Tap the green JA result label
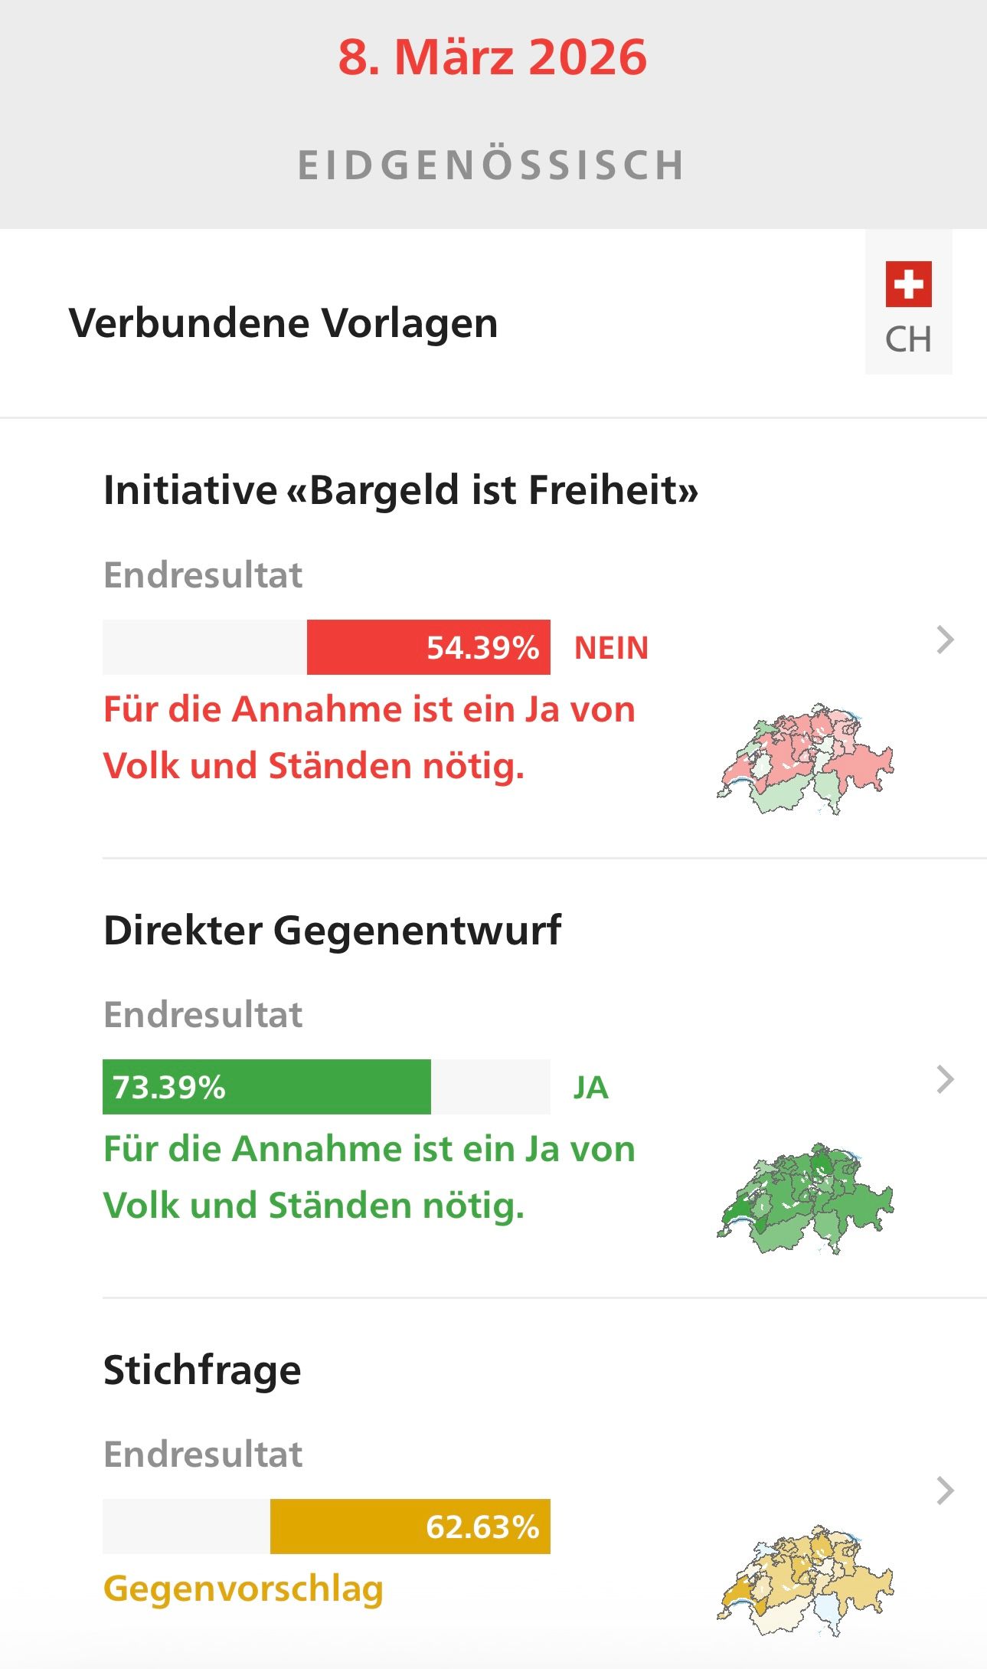This screenshot has width=987, height=1669. (x=590, y=1088)
